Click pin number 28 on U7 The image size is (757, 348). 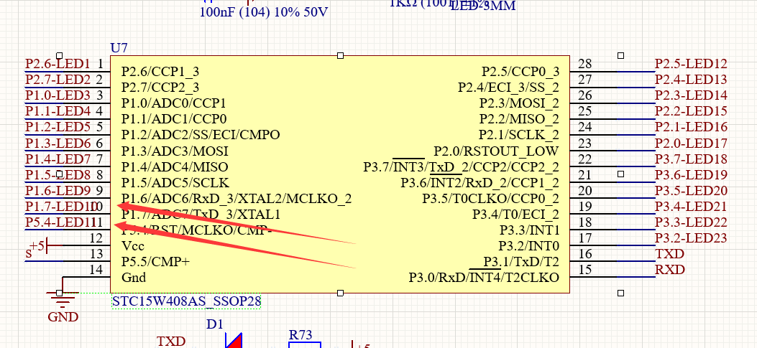tap(585, 64)
